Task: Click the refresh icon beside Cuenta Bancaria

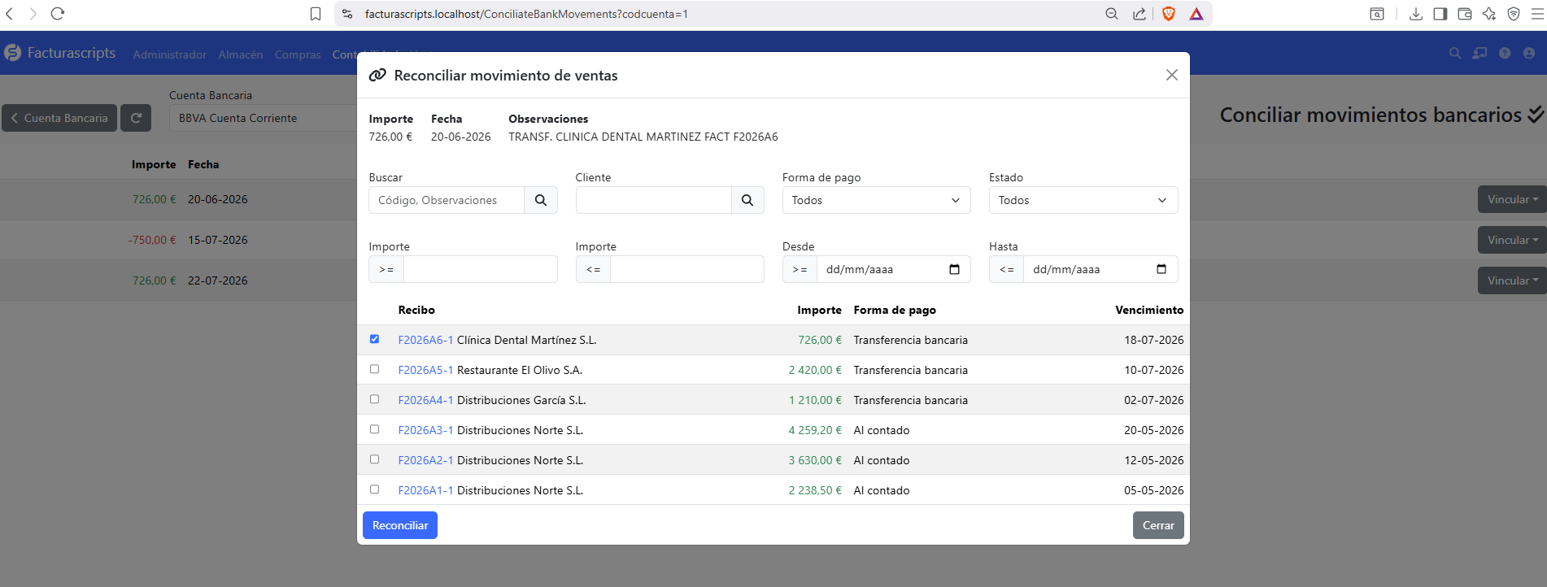Action: (136, 118)
